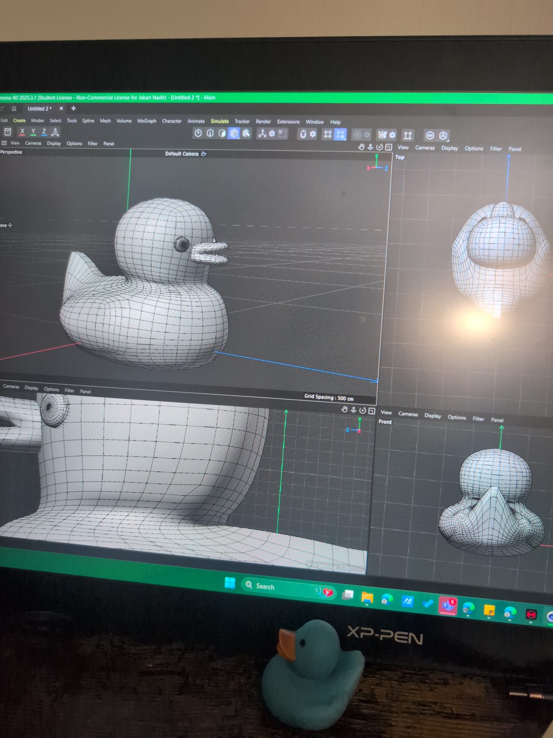Screen dimensions: 553x738
Task: Maximize the Top viewport with its square icon
Action: point(389,147)
